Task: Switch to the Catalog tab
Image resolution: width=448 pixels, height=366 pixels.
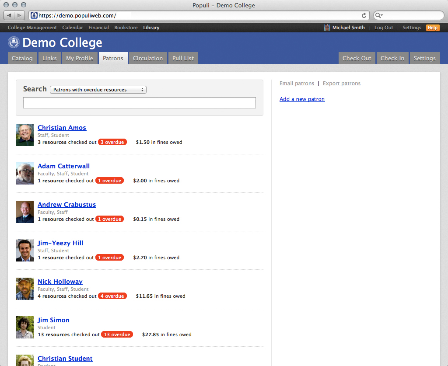Action: pyautogui.click(x=22, y=58)
